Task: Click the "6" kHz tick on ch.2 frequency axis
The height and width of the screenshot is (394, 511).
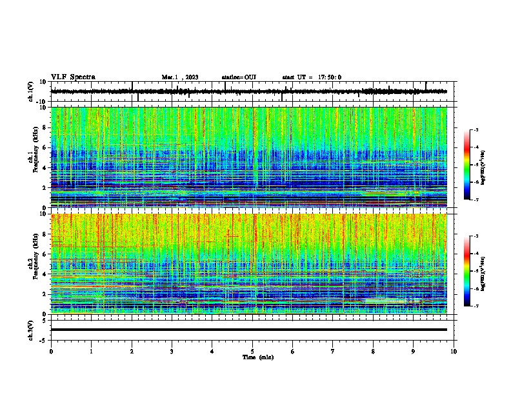Action: (x=45, y=254)
